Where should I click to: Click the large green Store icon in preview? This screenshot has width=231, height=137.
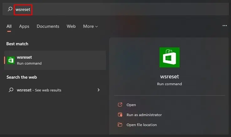(170, 57)
